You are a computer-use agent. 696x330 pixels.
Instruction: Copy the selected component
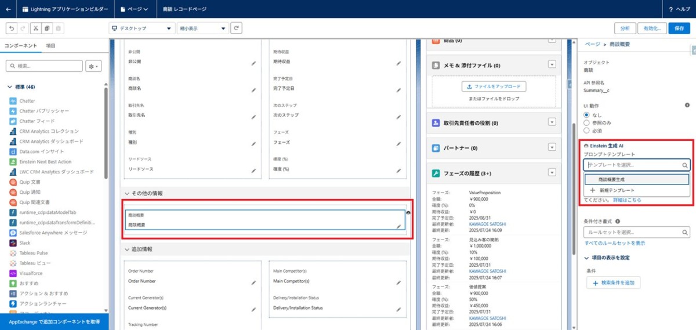click(47, 28)
